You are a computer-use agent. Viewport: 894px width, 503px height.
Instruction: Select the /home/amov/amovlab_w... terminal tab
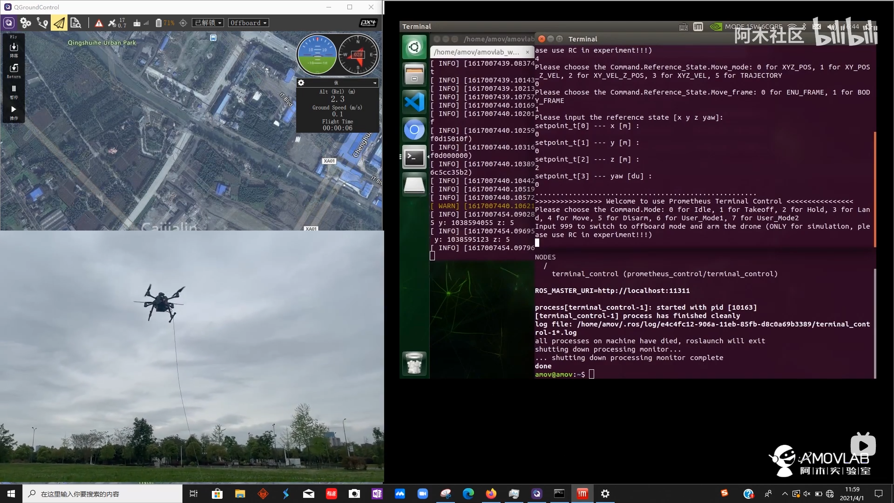coord(476,52)
